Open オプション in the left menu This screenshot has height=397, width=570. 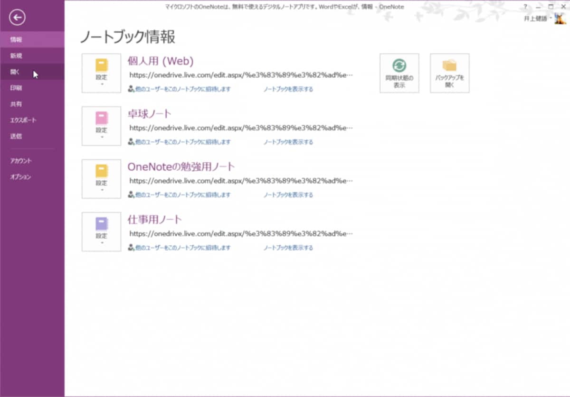tap(32, 177)
